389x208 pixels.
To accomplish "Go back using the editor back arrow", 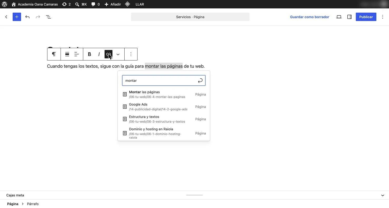I will point(6,17).
